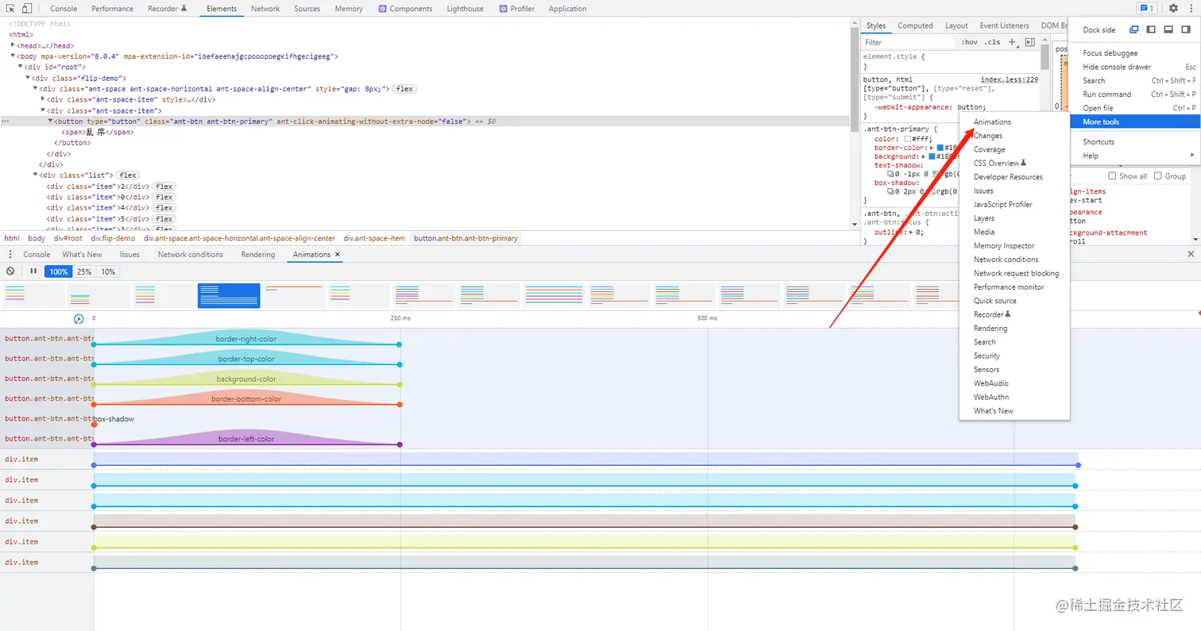Collapse the div id root node
Viewport: 1201px width, 631px height.
(x=20, y=67)
